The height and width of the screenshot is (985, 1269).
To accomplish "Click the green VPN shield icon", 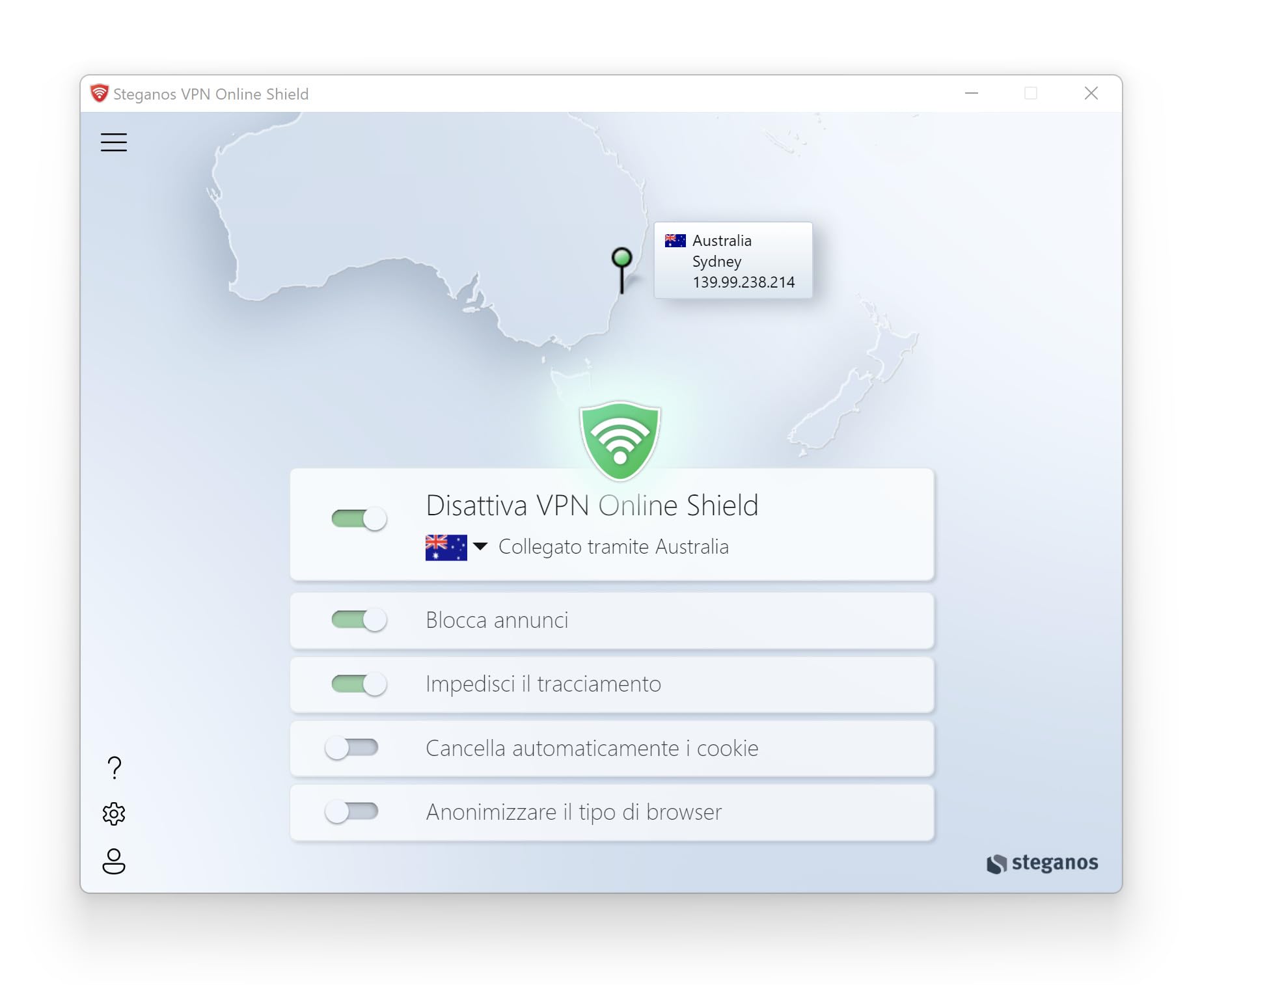I will (x=620, y=440).
